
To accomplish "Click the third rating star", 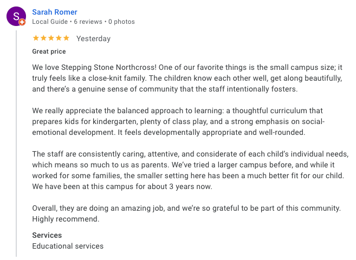I will [51, 38].
